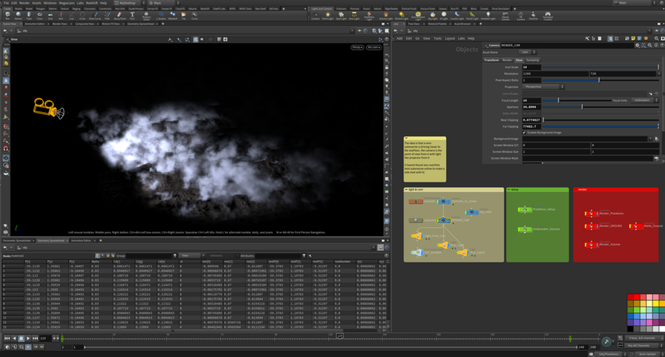This screenshot has height=357, width=665.
Task: Select the Draw Curve shelf tool
Action: pyautogui.click(x=95, y=16)
